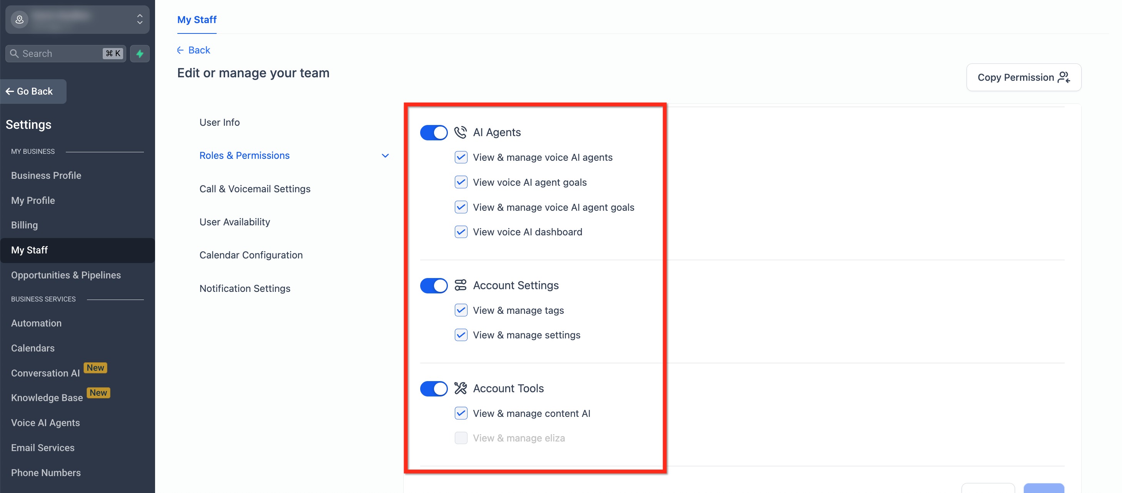Click the user icon on Copy Permission
This screenshot has width=1122, height=493.
(x=1064, y=77)
